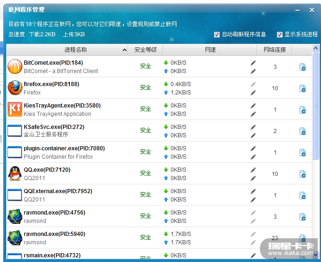Screen dimensions: 321x262
Task: Toggle the 显示系统进程 checkbox
Action: [x=280, y=34]
